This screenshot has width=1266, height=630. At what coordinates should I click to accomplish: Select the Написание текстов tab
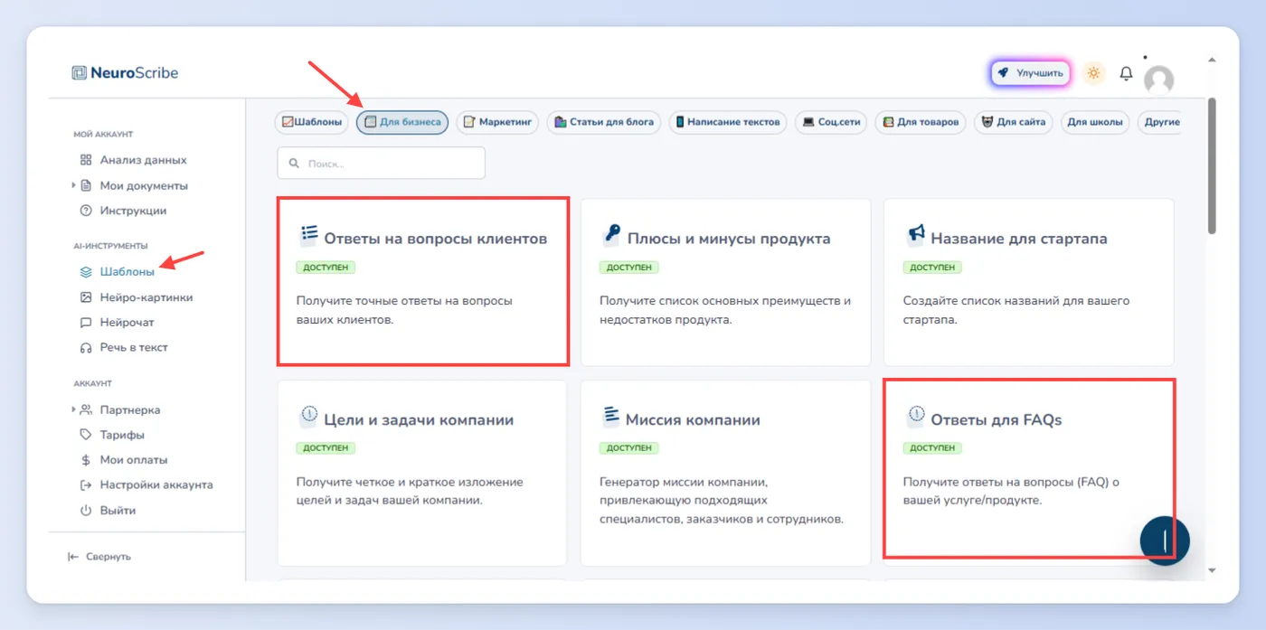[x=728, y=122]
